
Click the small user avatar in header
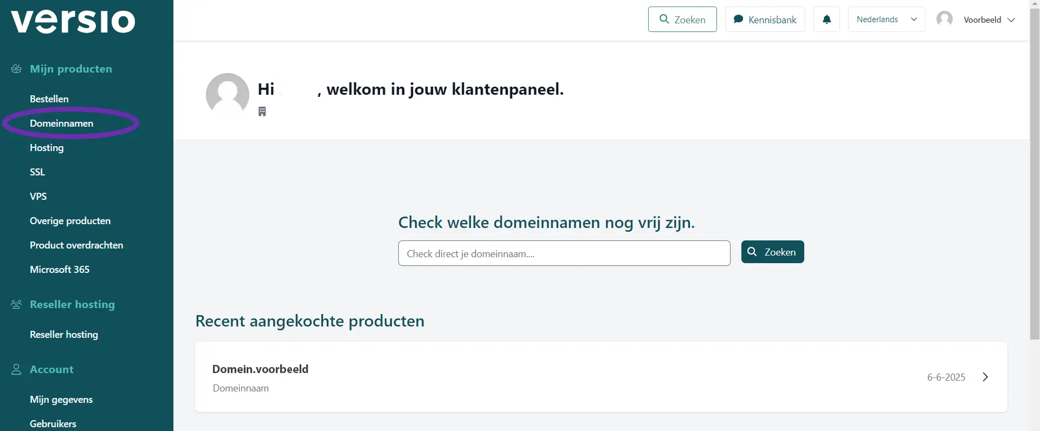[945, 19]
